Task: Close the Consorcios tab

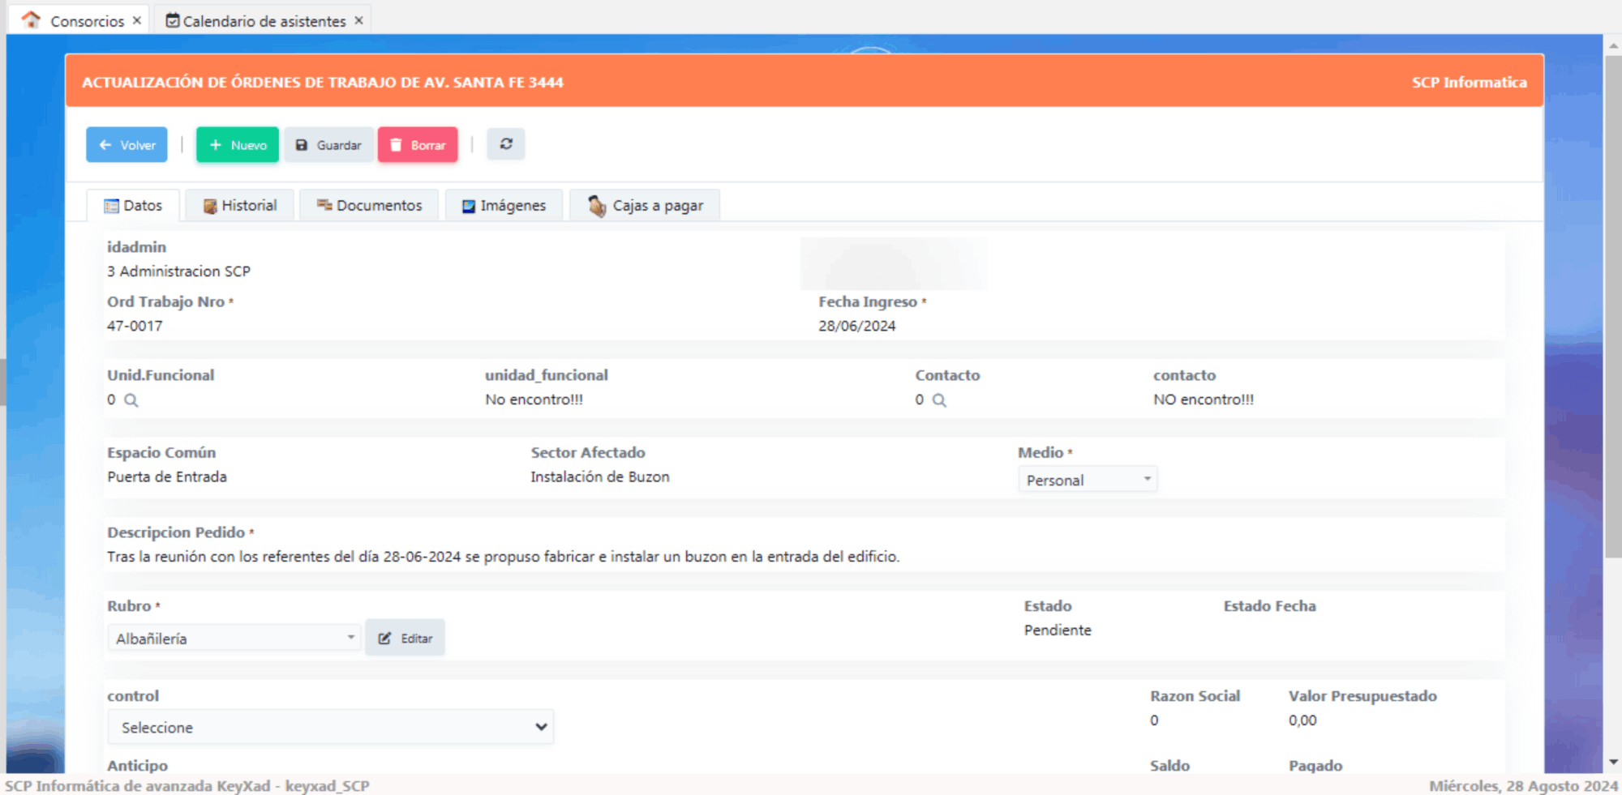Action: 137,20
